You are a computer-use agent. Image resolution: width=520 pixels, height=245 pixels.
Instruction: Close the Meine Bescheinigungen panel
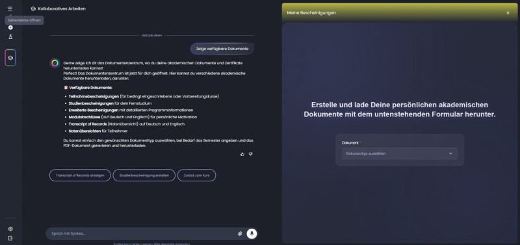(x=508, y=13)
